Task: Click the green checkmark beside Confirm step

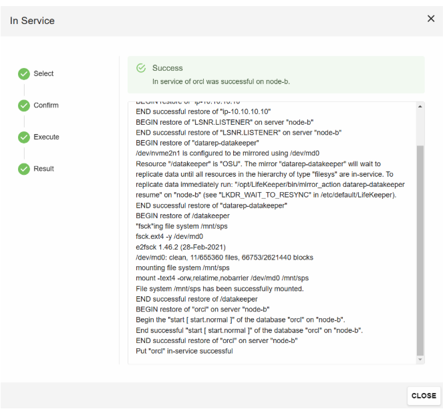Action: coord(24,105)
